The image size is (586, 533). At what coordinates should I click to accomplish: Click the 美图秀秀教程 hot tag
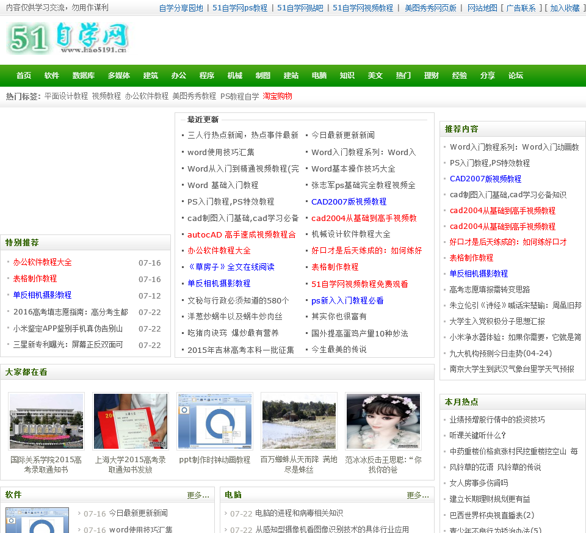point(194,96)
